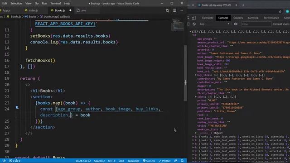Viewport: 290px width, 163px height.
Task: Expand the buy_links array in console
Action: point(196,75)
